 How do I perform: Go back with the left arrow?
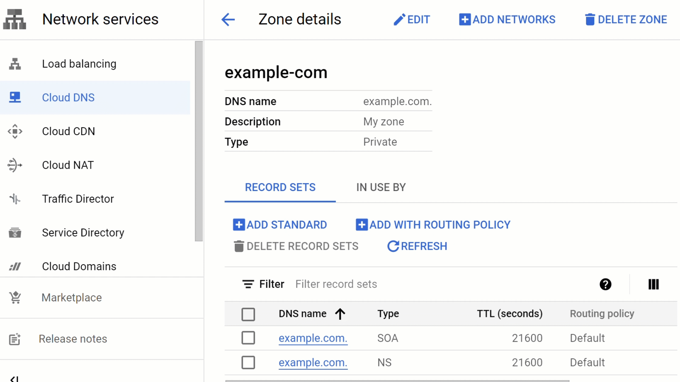point(228,19)
